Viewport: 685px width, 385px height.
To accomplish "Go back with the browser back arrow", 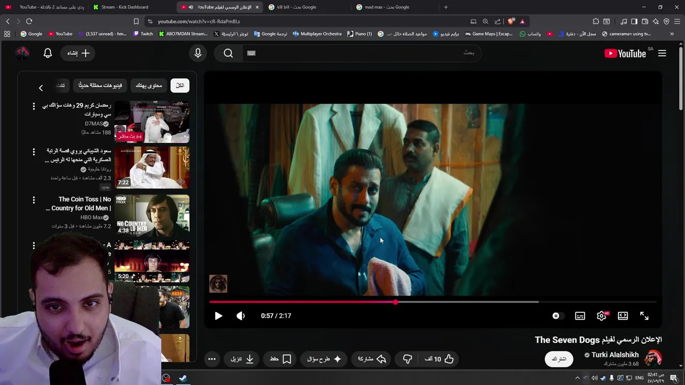I will tap(7, 21).
